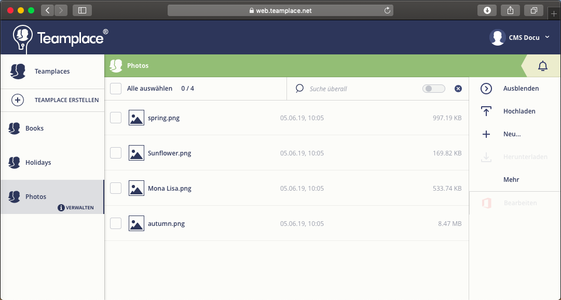
Task: Toggle the search everywhere switch
Action: (x=434, y=89)
